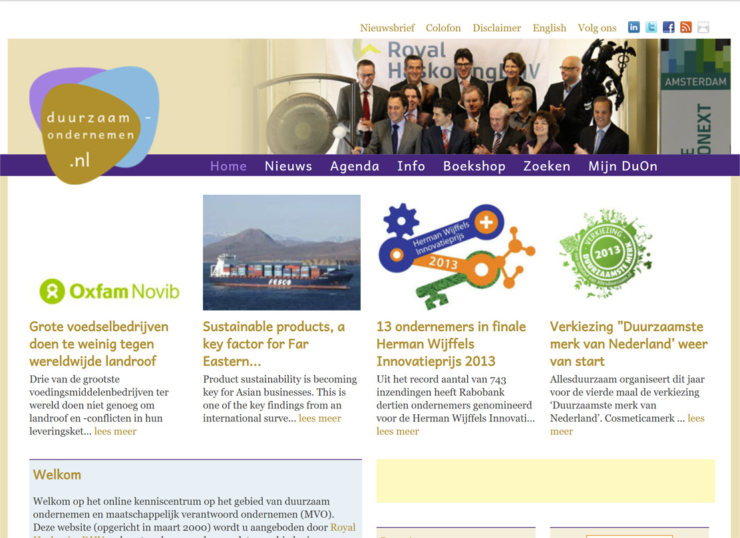Click the duurzaam-ondernemen.nl site logo
This screenshot has width=740, height=538.
click(x=93, y=125)
